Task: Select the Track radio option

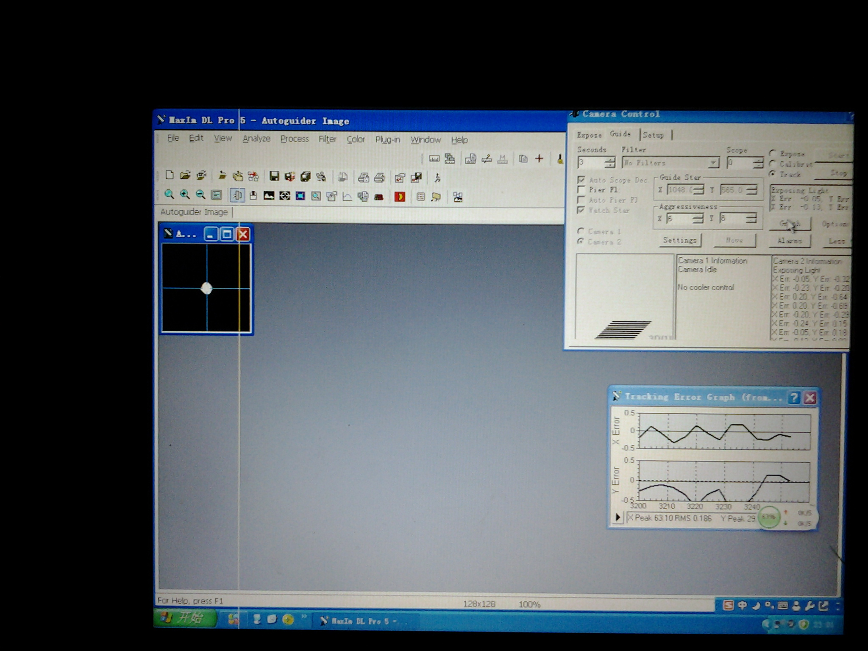Action: coord(773,174)
